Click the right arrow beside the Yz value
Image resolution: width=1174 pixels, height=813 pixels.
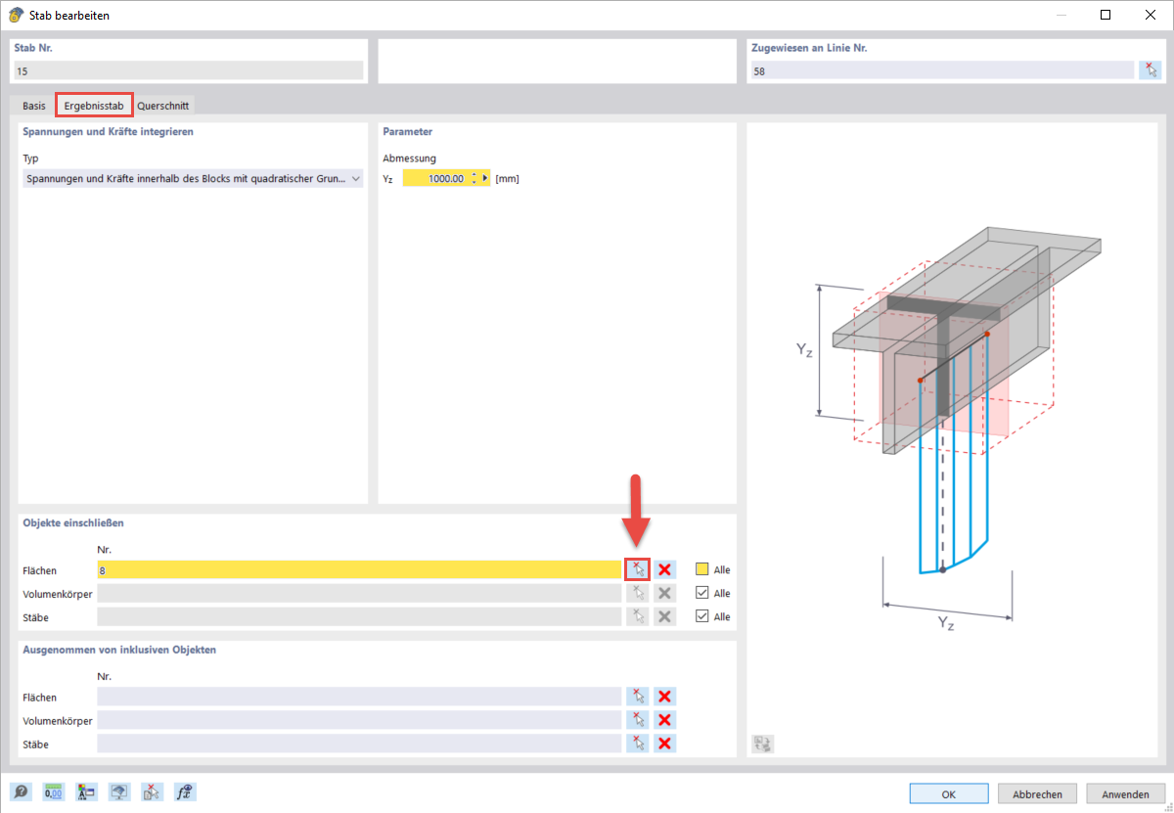click(484, 178)
